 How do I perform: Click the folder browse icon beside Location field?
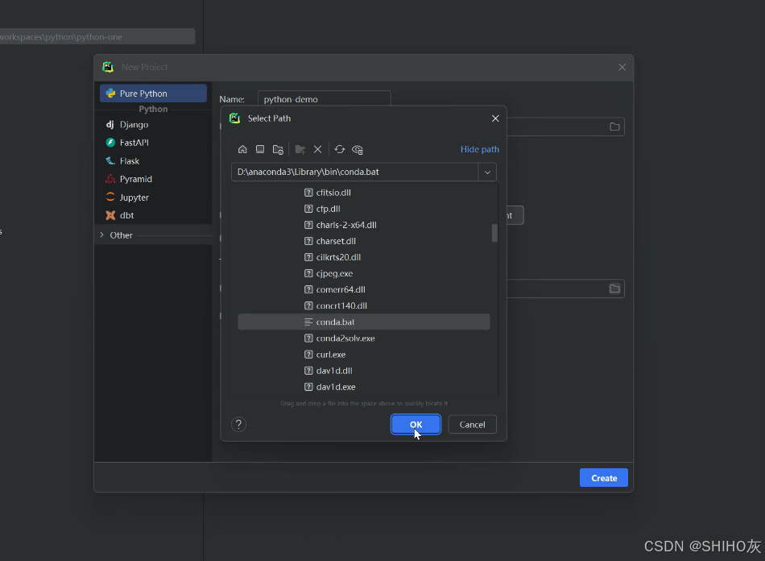point(614,127)
